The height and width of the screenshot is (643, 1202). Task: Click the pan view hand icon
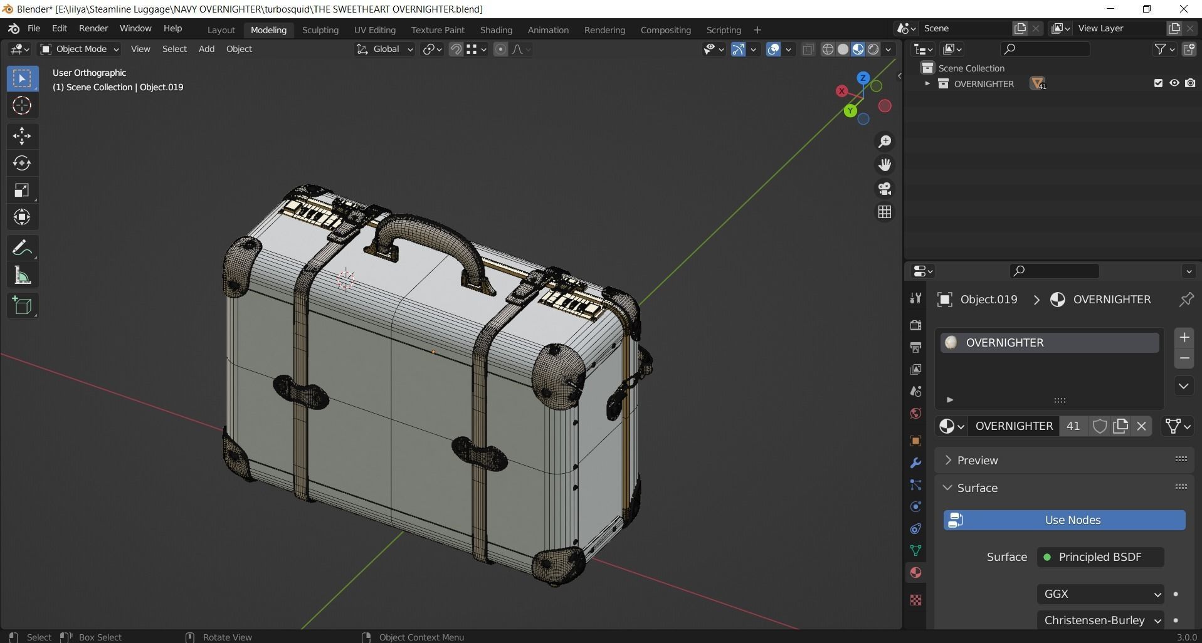point(885,165)
